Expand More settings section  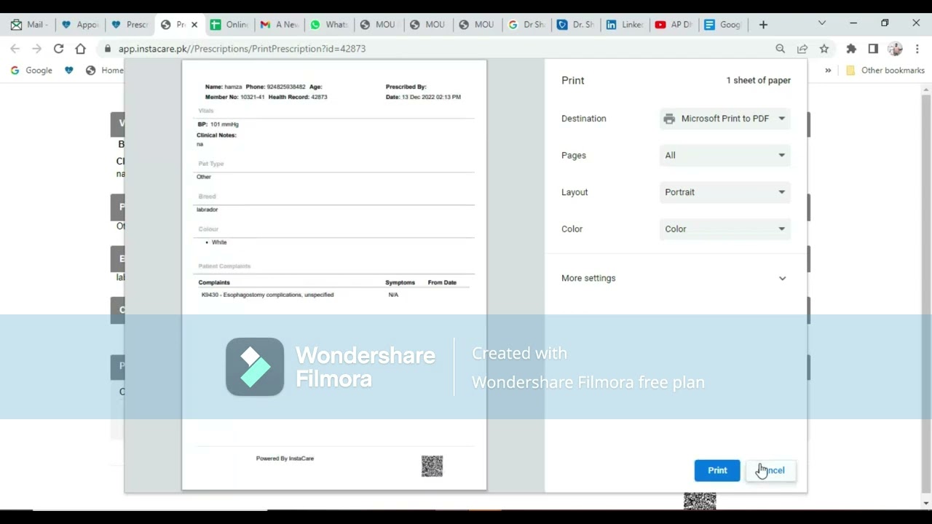[x=675, y=278]
